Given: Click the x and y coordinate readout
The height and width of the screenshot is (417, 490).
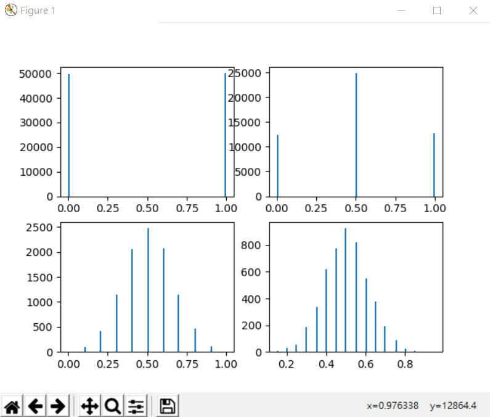Looking at the screenshot, I should click(x=421, y=406).
